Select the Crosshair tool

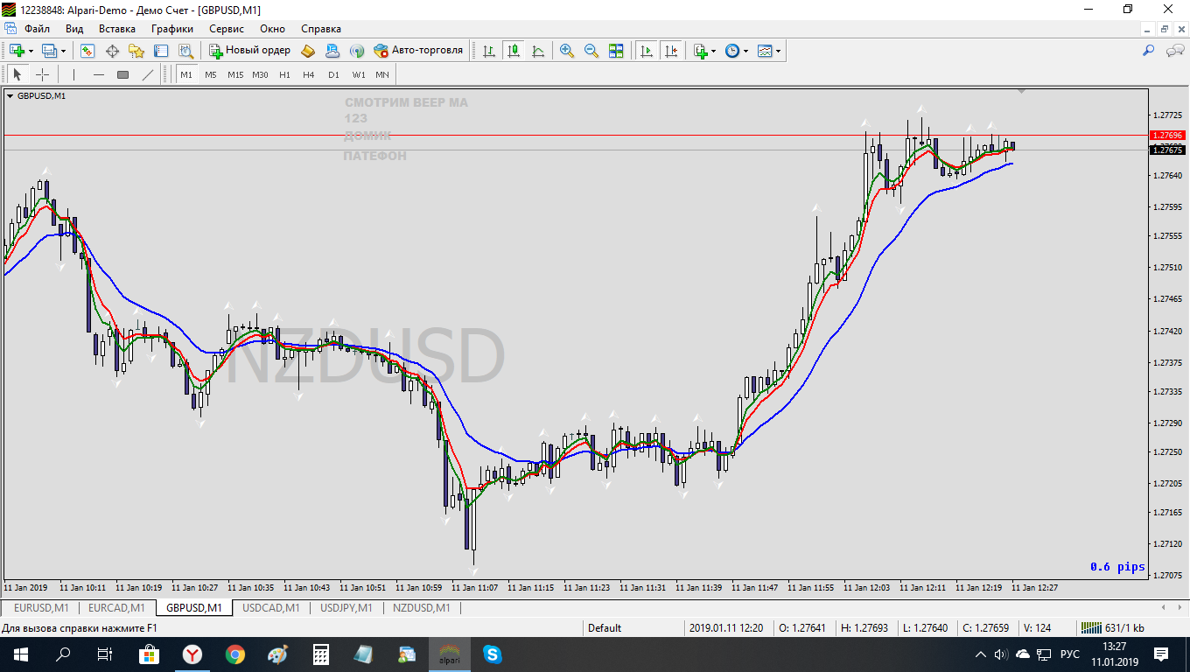click(x=42, y=74)
